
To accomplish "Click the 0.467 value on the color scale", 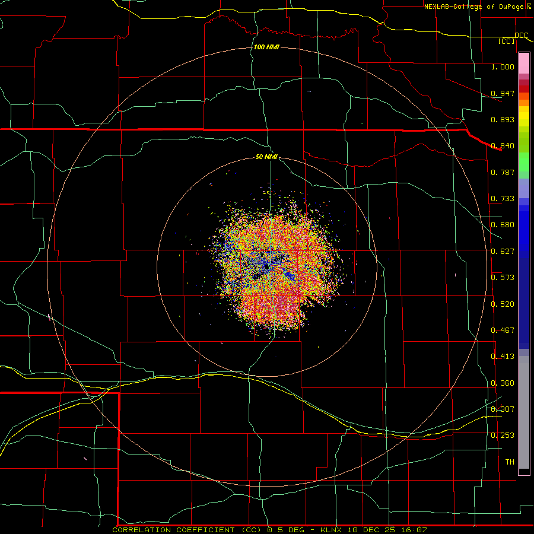I will tap(503, 330).
